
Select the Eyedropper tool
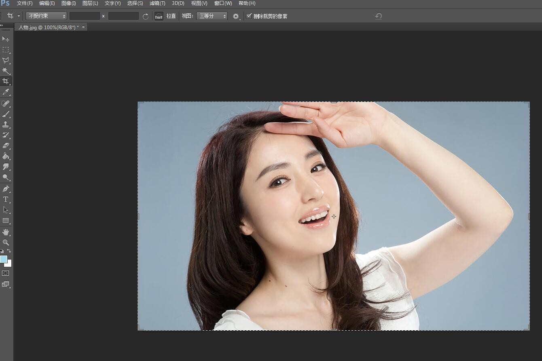click(x=6, y=92)
